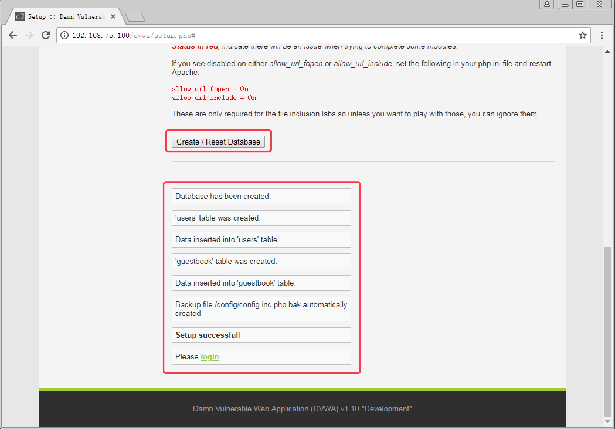Open a new browser tab

(135, 16)
